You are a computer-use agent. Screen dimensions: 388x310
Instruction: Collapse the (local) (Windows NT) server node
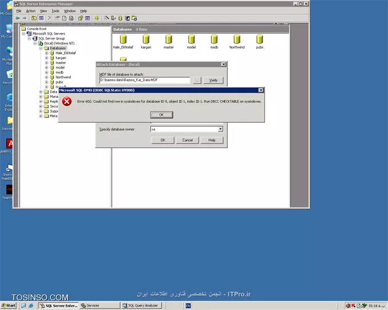[35, 43]
